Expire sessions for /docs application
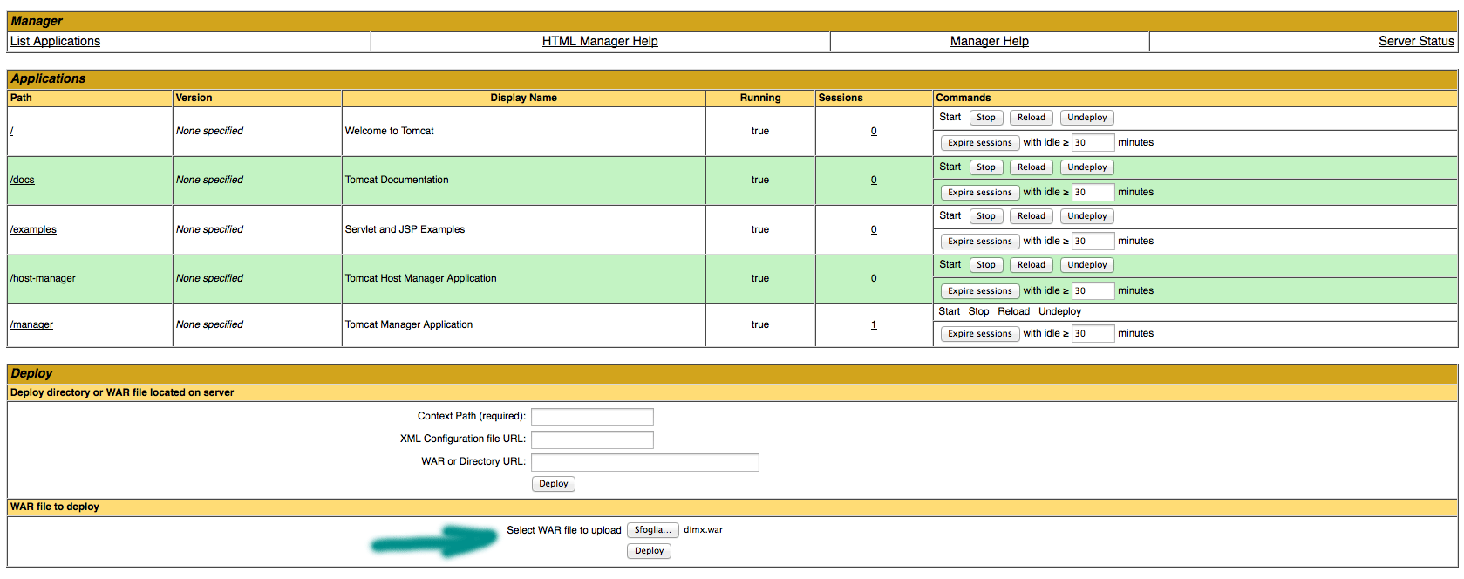This screenshot has width=1464, height=579. [980, 193]
